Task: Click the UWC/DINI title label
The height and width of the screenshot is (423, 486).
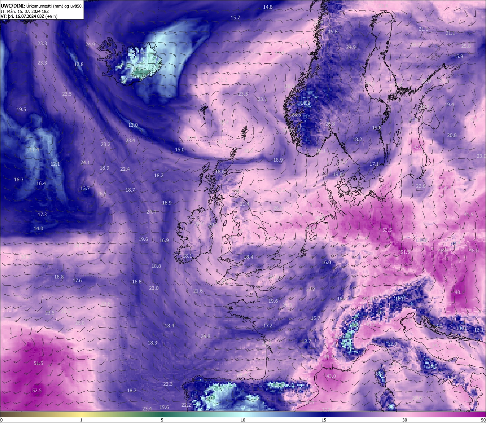Action: point(13,6)
